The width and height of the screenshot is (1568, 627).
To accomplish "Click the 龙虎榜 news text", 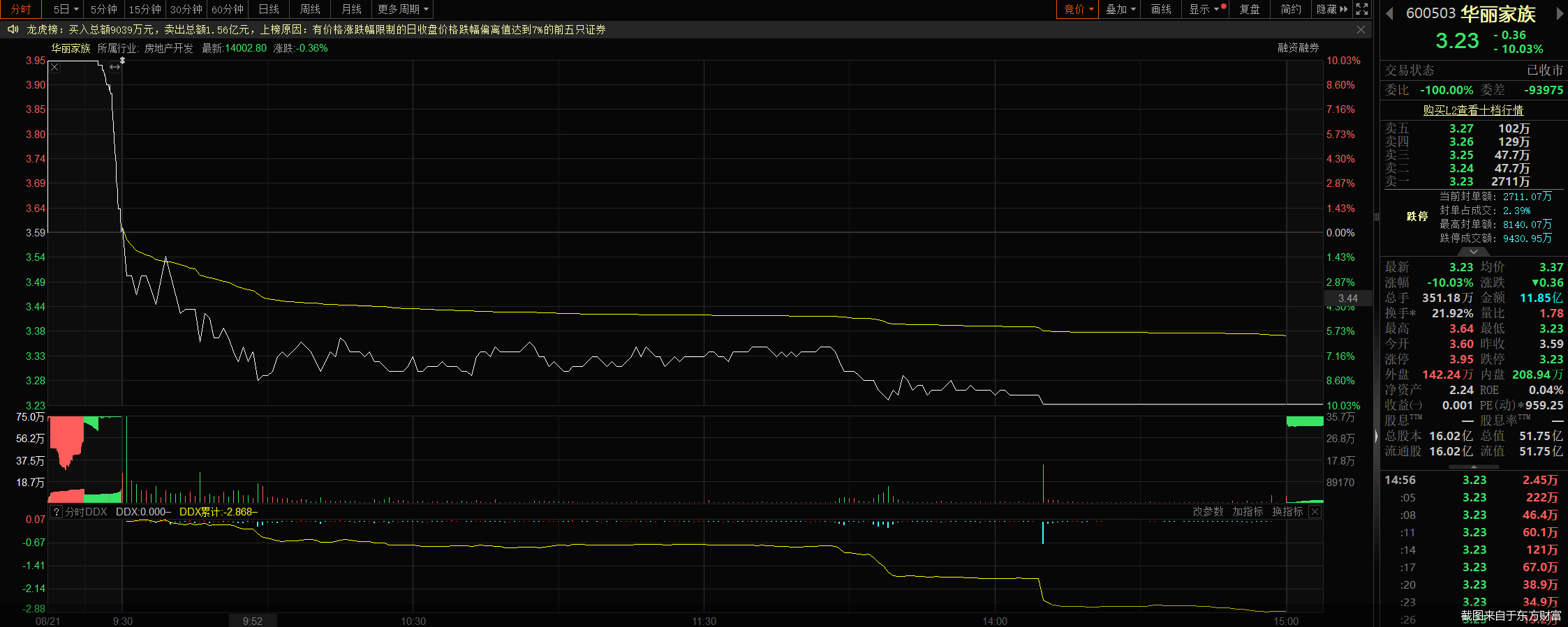I will [316, 29].
